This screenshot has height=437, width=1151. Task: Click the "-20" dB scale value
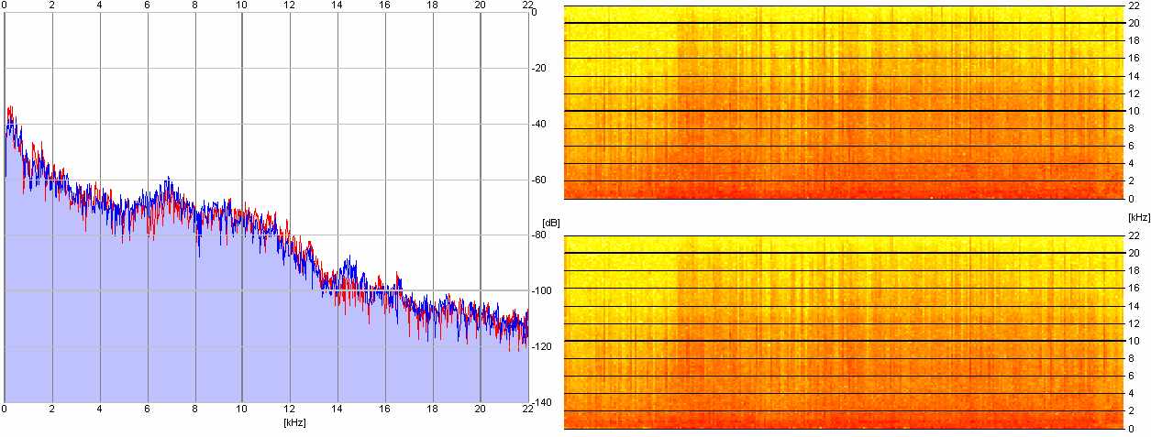pyautogui.click(x=539, y=69)
